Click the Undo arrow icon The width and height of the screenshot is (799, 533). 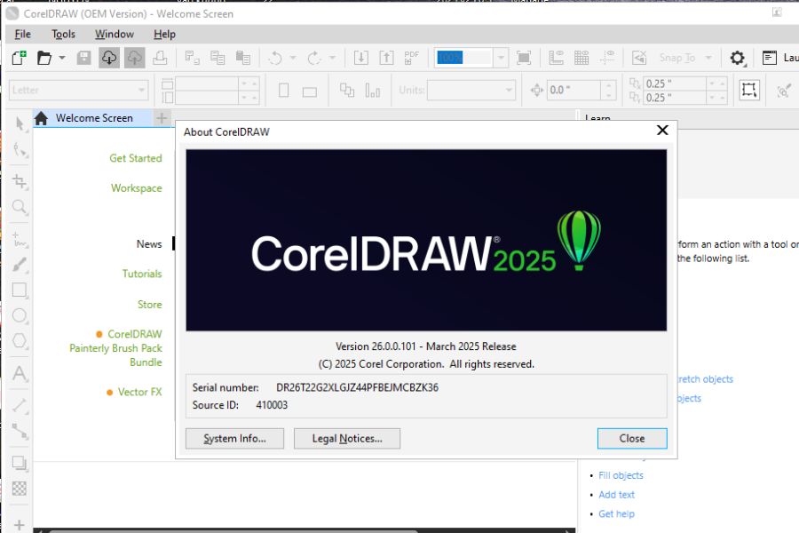(x=275, y=58)
